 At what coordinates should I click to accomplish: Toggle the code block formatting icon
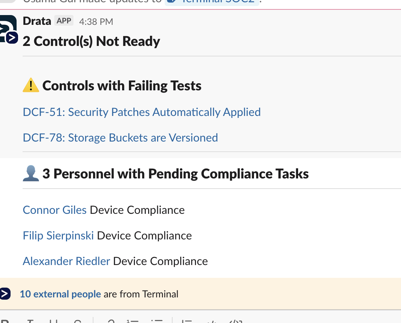[236, 321]
